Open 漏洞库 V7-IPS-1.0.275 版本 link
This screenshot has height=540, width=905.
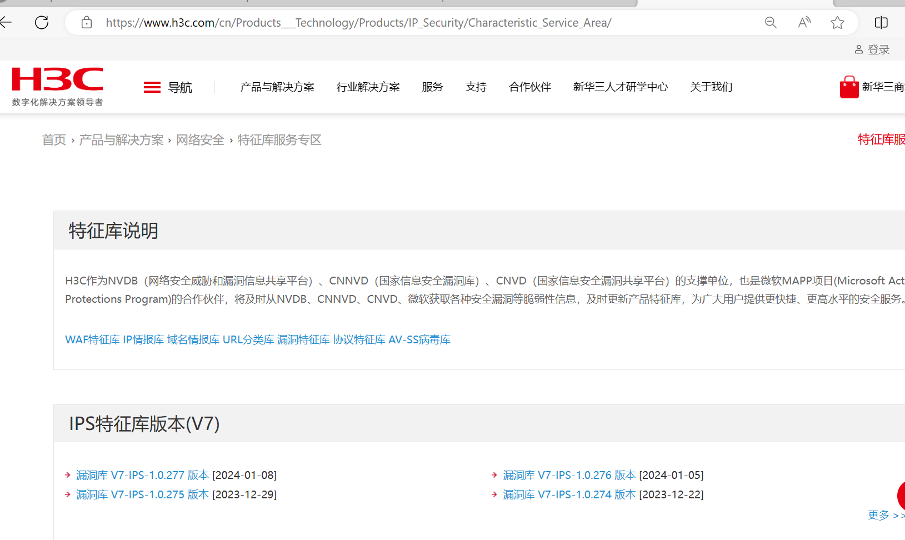pos(142,494)
